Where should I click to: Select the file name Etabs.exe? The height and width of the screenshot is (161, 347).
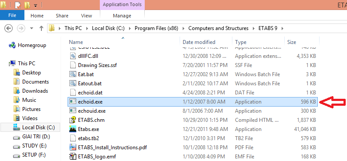[x=88, y=129]
